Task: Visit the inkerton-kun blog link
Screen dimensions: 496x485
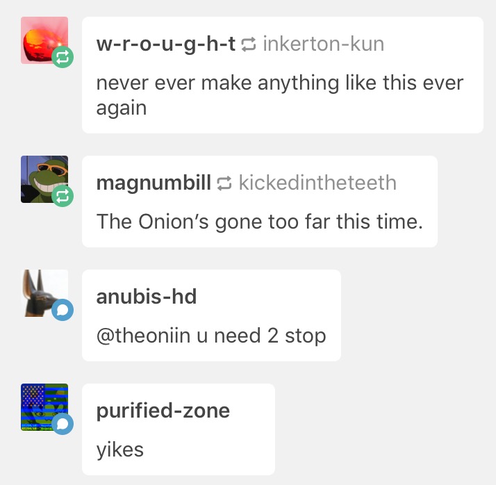Action: click(324, 44)
